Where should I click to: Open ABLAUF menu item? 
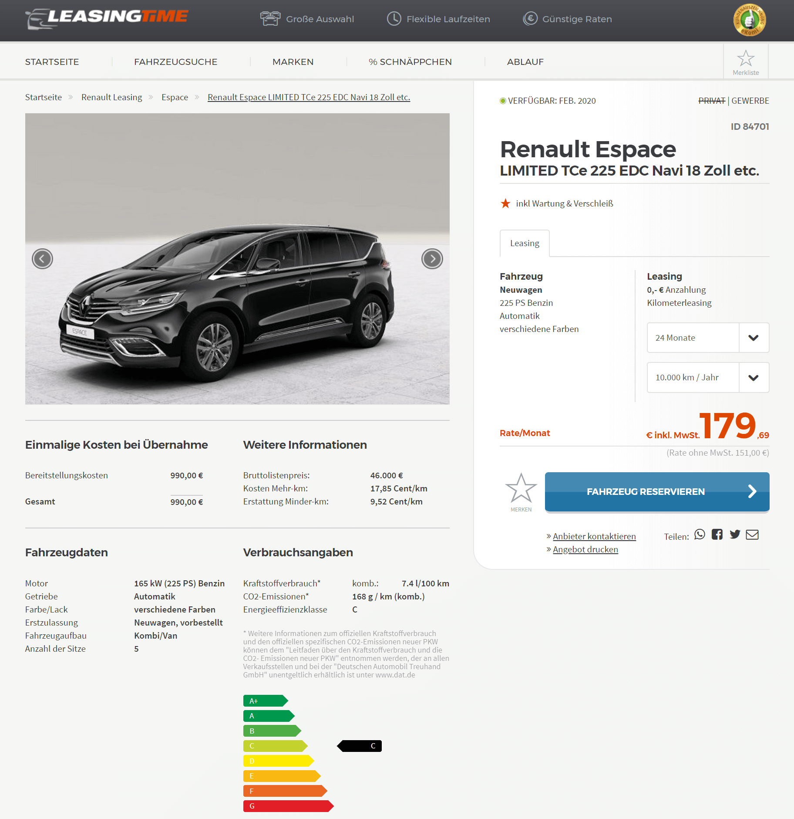(525, 62)
